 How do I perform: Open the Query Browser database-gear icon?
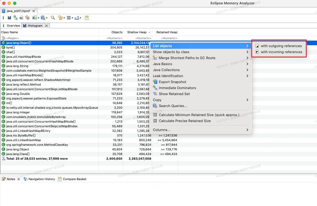point(43,18)
